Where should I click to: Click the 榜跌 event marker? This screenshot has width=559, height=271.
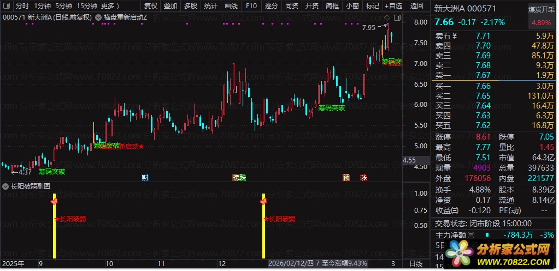(239, 178)
